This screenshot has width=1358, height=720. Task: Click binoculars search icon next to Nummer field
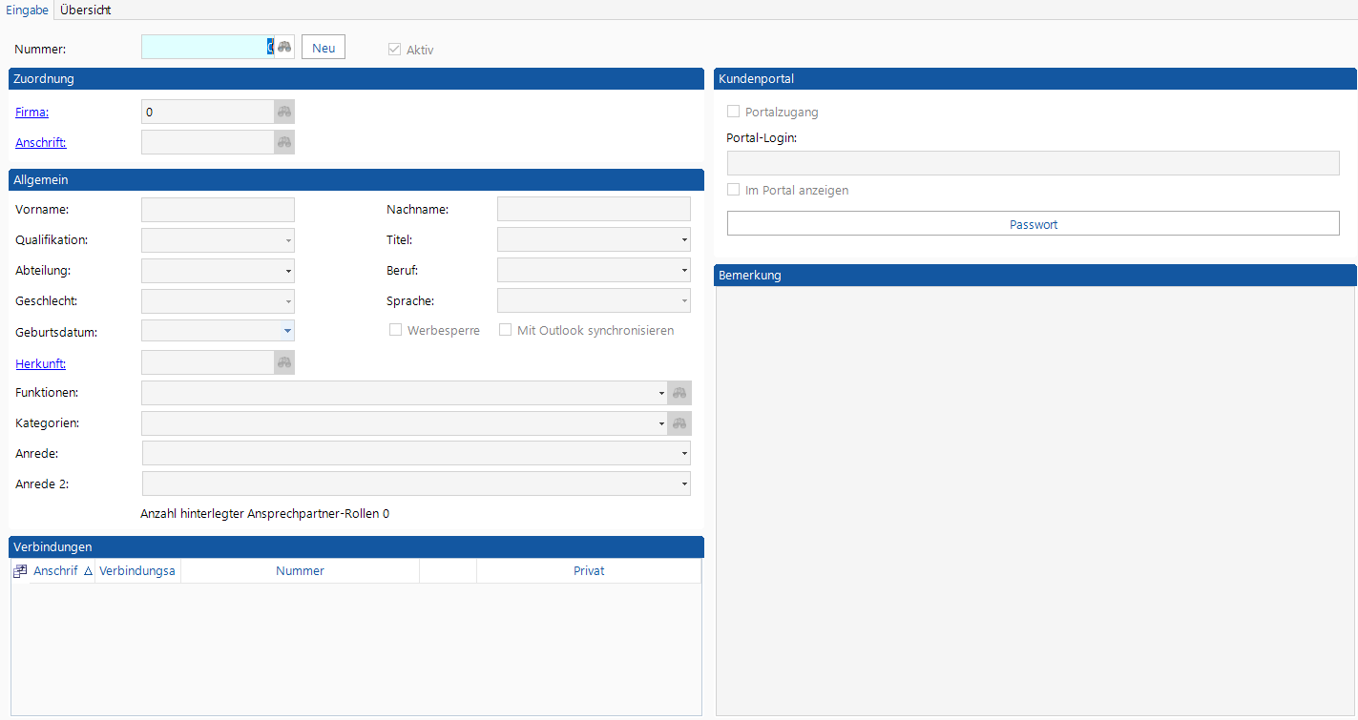tap(284, 47)
